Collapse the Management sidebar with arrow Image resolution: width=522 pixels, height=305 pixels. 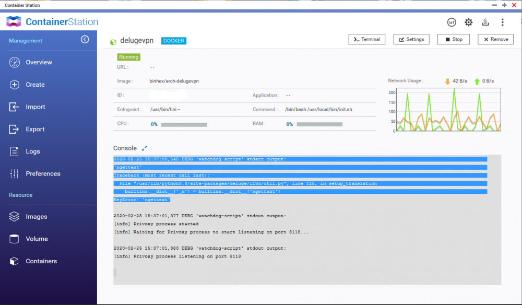coord(85,39)
